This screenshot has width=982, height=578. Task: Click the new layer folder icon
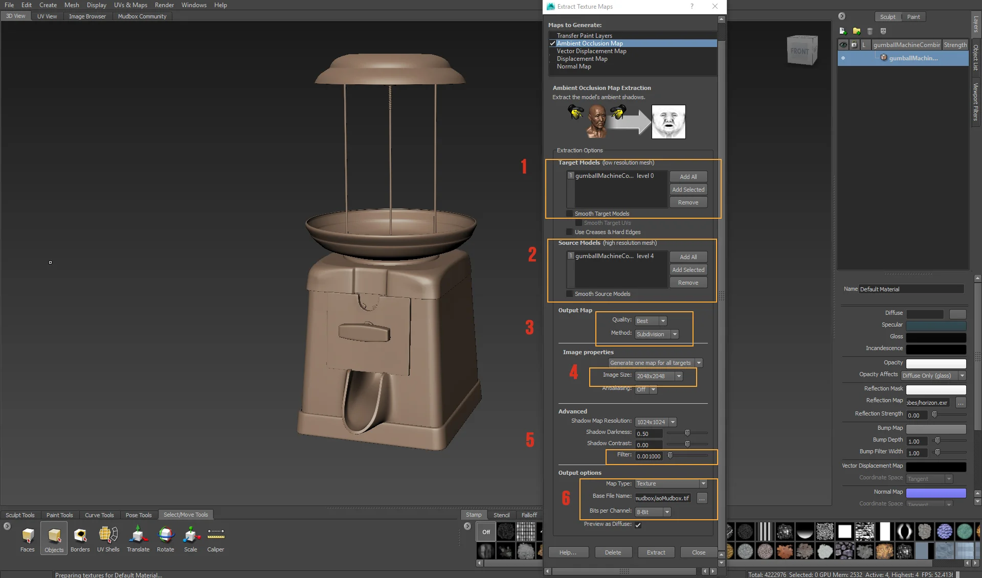tap(857, 31)
